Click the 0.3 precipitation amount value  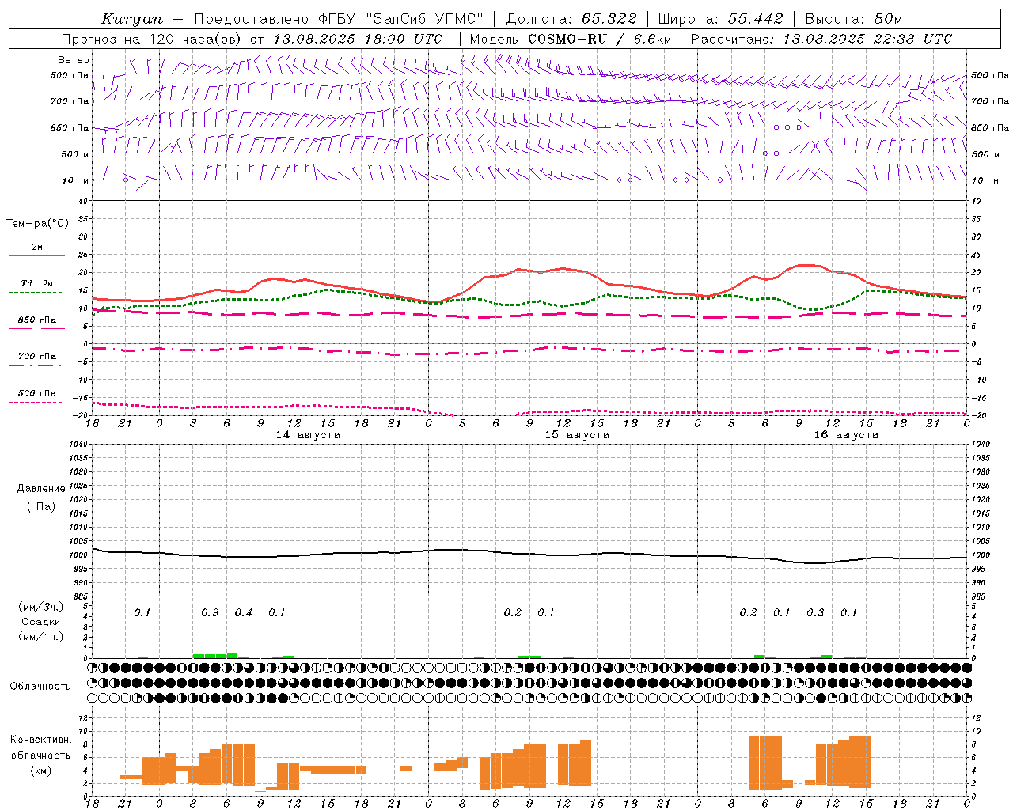(x=815, y=613)
